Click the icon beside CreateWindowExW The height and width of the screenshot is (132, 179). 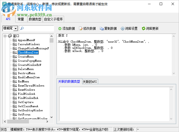15,65
